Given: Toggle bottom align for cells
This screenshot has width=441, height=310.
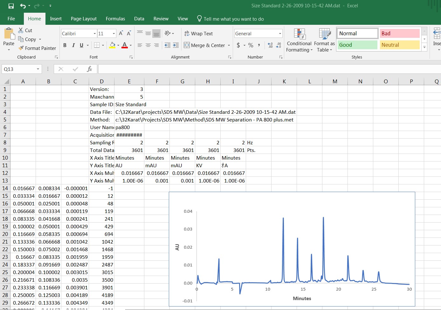Looking at the screenshot, I should click(156, 33).
